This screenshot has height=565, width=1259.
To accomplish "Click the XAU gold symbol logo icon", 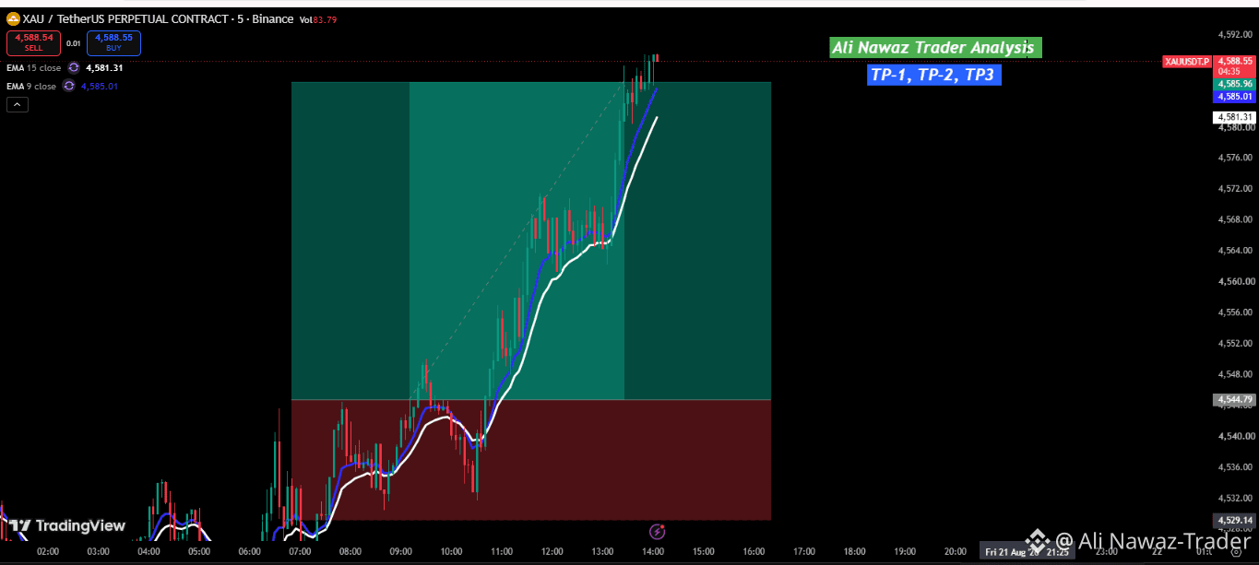I will click(x=14, y=18).
